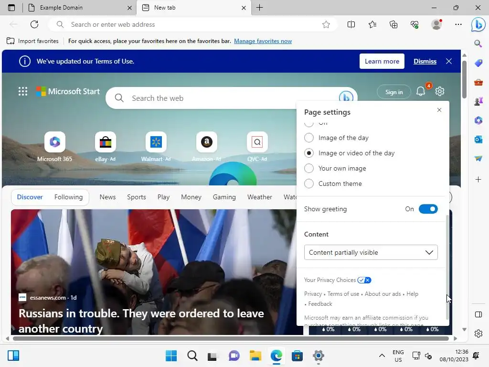Screen dimensions: 489x367
Task: Switch to the Following feed tab
Action: 68,197
